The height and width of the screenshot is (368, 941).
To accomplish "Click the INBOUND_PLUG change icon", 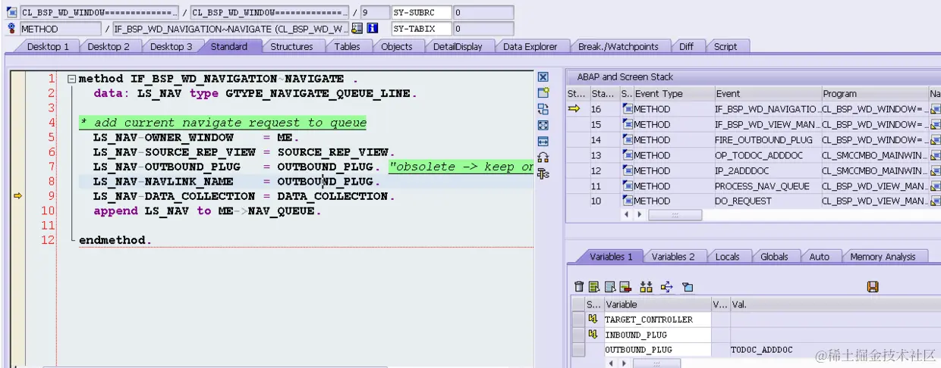I will click(593, 335).
